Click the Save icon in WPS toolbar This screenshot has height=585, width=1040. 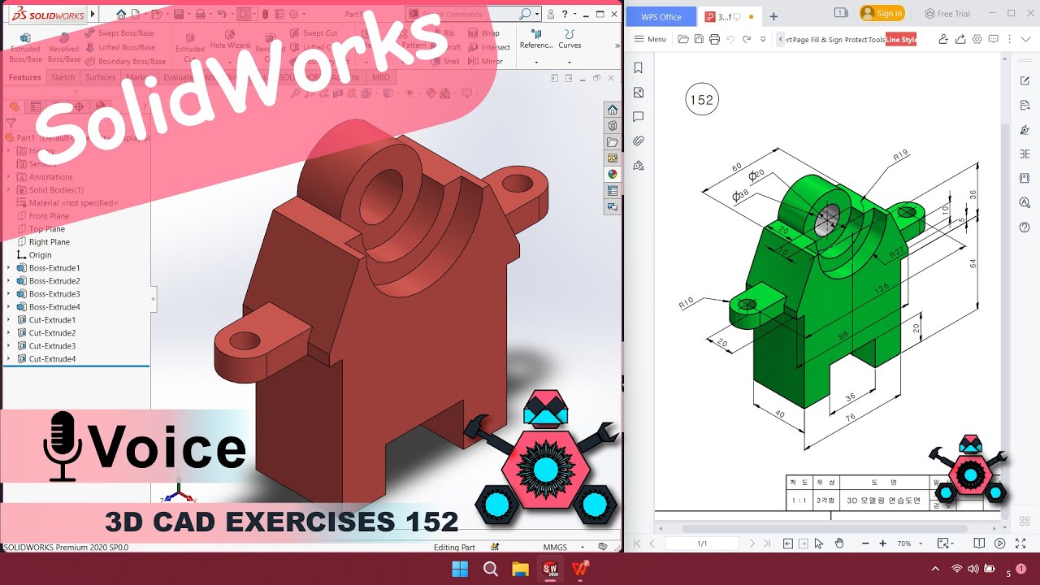coord(699,39)
